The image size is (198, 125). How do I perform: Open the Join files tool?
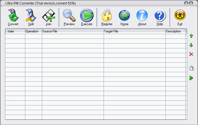[x=49, y=17]
